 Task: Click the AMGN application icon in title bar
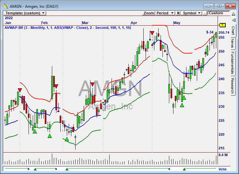coord(6,6)
